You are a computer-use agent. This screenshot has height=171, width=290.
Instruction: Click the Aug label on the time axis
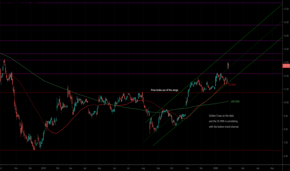tap(143, 168)
